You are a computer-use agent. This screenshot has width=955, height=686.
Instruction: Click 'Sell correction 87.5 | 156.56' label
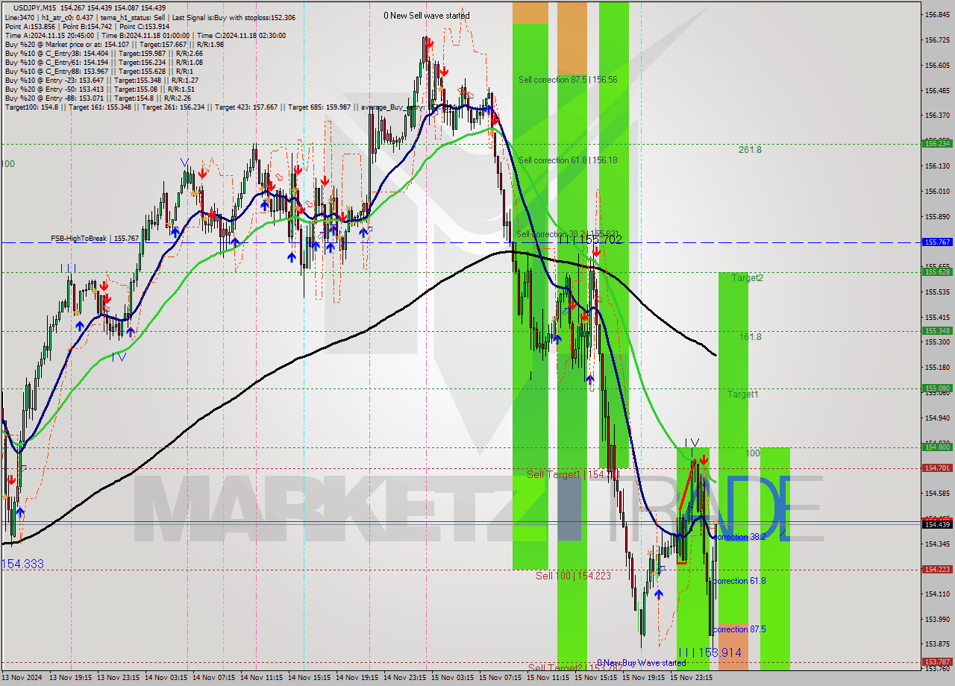(568, 79)
